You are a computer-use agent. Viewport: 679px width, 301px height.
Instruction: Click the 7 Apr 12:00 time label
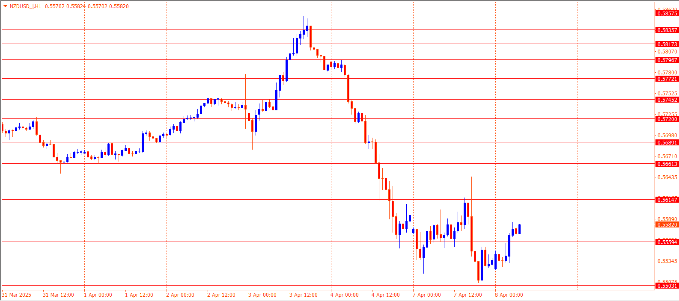pyautogui.click(x=468, y=295)
